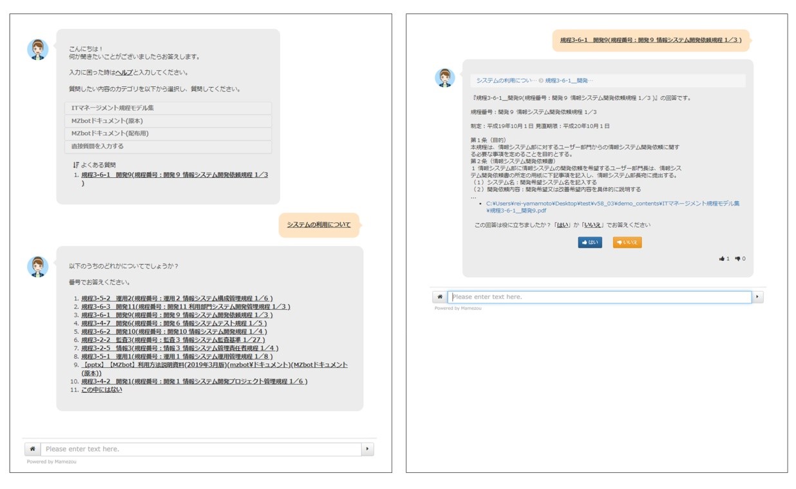The width and height of the screenshot is (796, 489).
Task: Open option 9 pptx MZbot利用方法説明資料
Action: point(214,369)
